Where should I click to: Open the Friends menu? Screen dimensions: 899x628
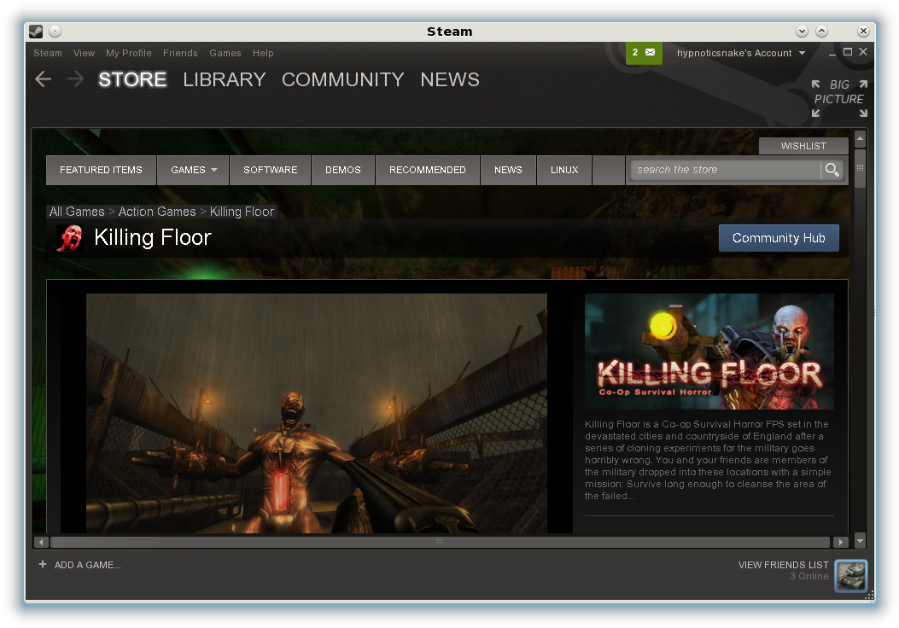tap(180, 53)
